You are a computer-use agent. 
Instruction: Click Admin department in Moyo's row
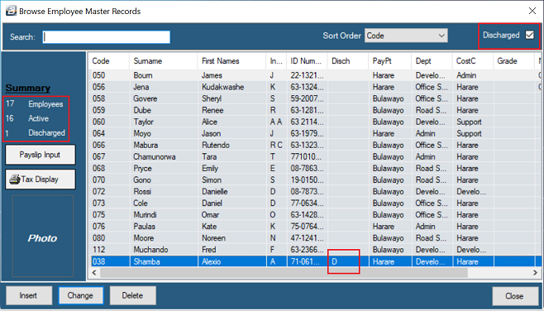pyautogui.click(x=425, y=134)
